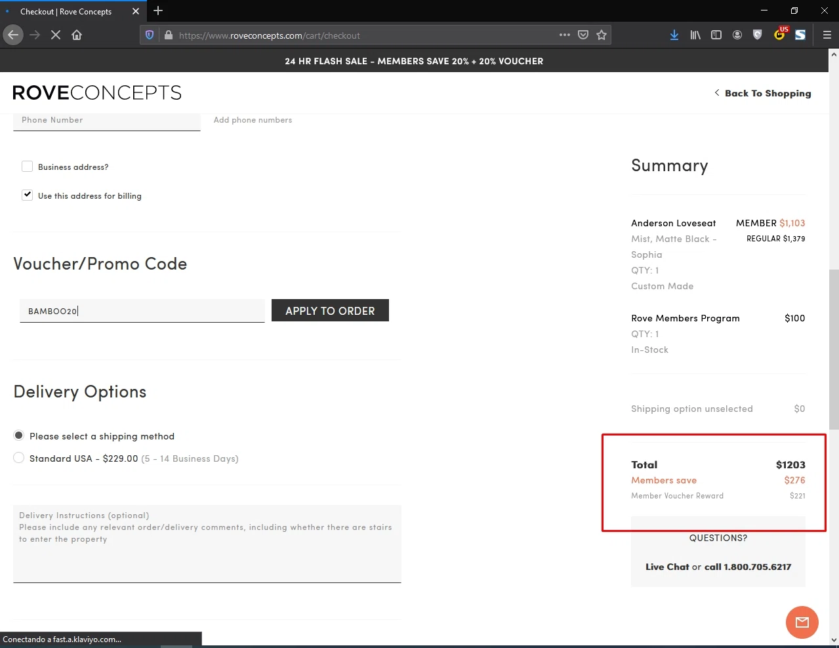Select Standard USA $229.00 shipping option
Viewport: 839px width, 648px height.
18,458
